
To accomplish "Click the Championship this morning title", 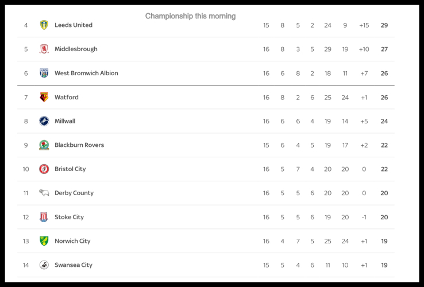I will [x=190, y=16].
